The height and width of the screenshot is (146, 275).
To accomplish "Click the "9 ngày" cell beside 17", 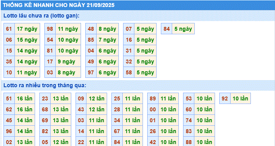I will click(68, 62).
